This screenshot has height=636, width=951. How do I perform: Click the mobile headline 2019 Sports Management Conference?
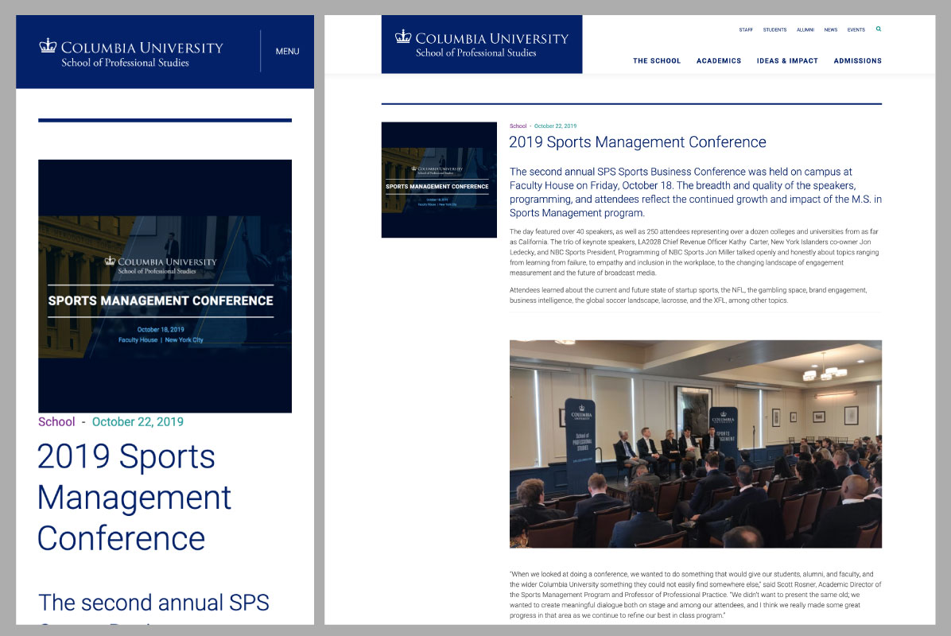[x=134, y=497]
